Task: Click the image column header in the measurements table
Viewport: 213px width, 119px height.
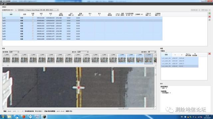Action: coord(166,55)
